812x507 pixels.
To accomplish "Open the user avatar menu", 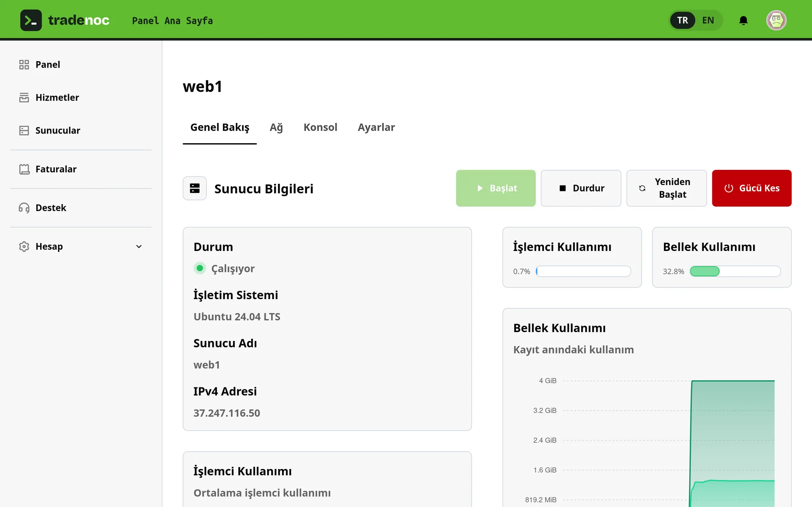I will tap(776, 20).
